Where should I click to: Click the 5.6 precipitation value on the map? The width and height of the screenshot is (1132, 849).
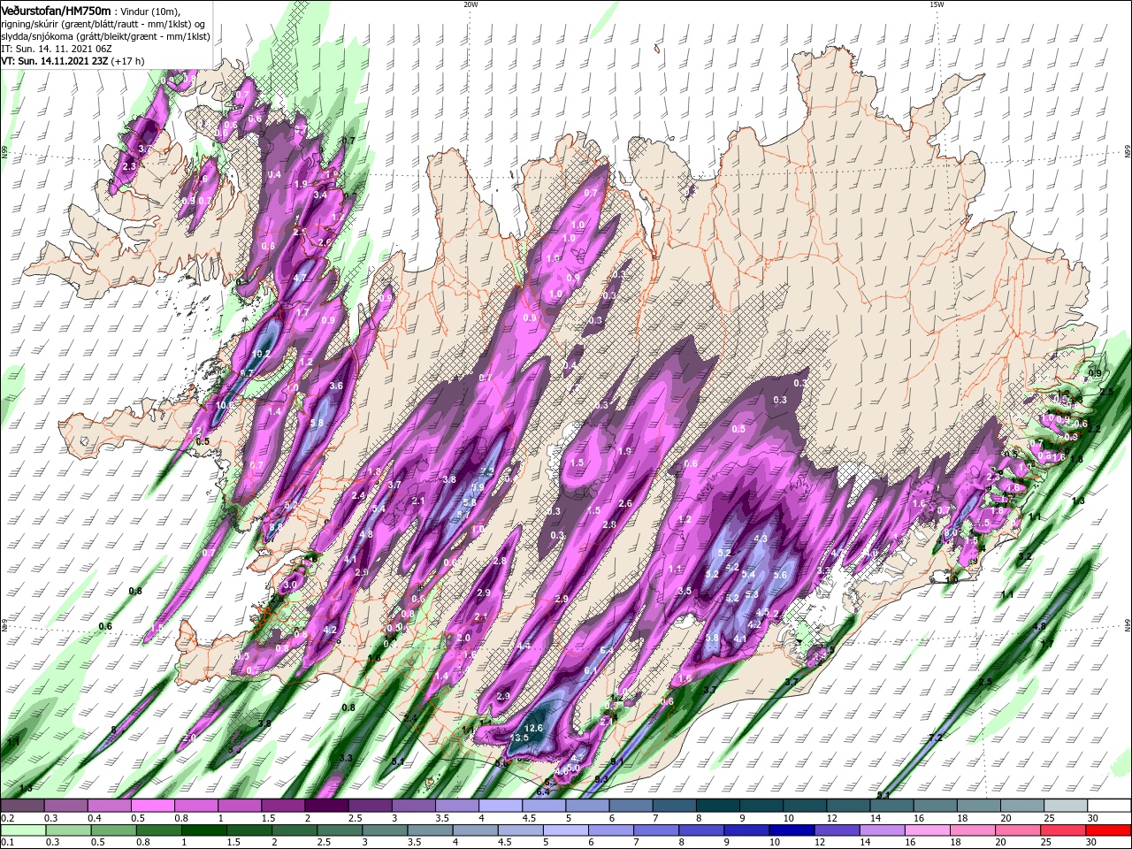tap(780, 575)
